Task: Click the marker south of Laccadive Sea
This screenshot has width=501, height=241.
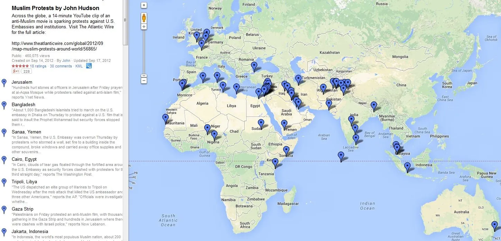Action: pos(341,157)
